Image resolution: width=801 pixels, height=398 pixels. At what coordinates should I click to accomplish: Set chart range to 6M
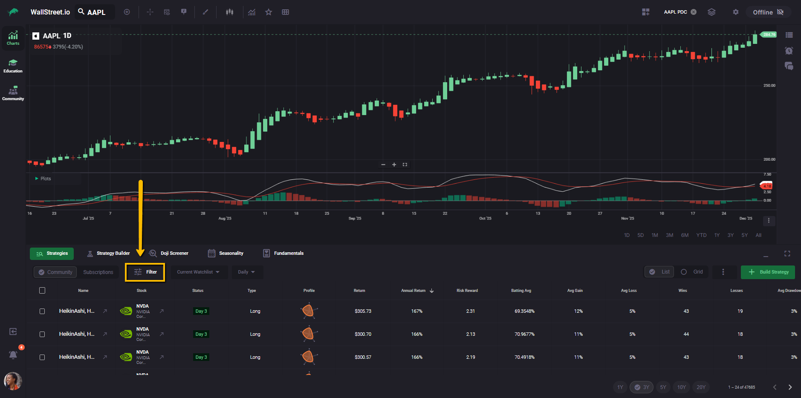click(x=685, y=235)
